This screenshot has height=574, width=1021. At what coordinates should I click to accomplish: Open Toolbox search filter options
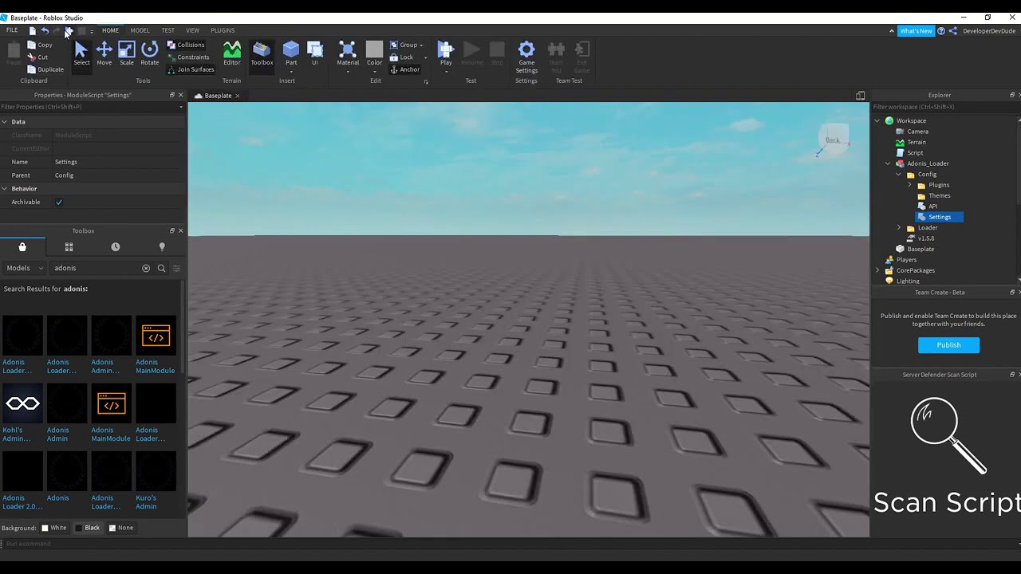point(176,268)
